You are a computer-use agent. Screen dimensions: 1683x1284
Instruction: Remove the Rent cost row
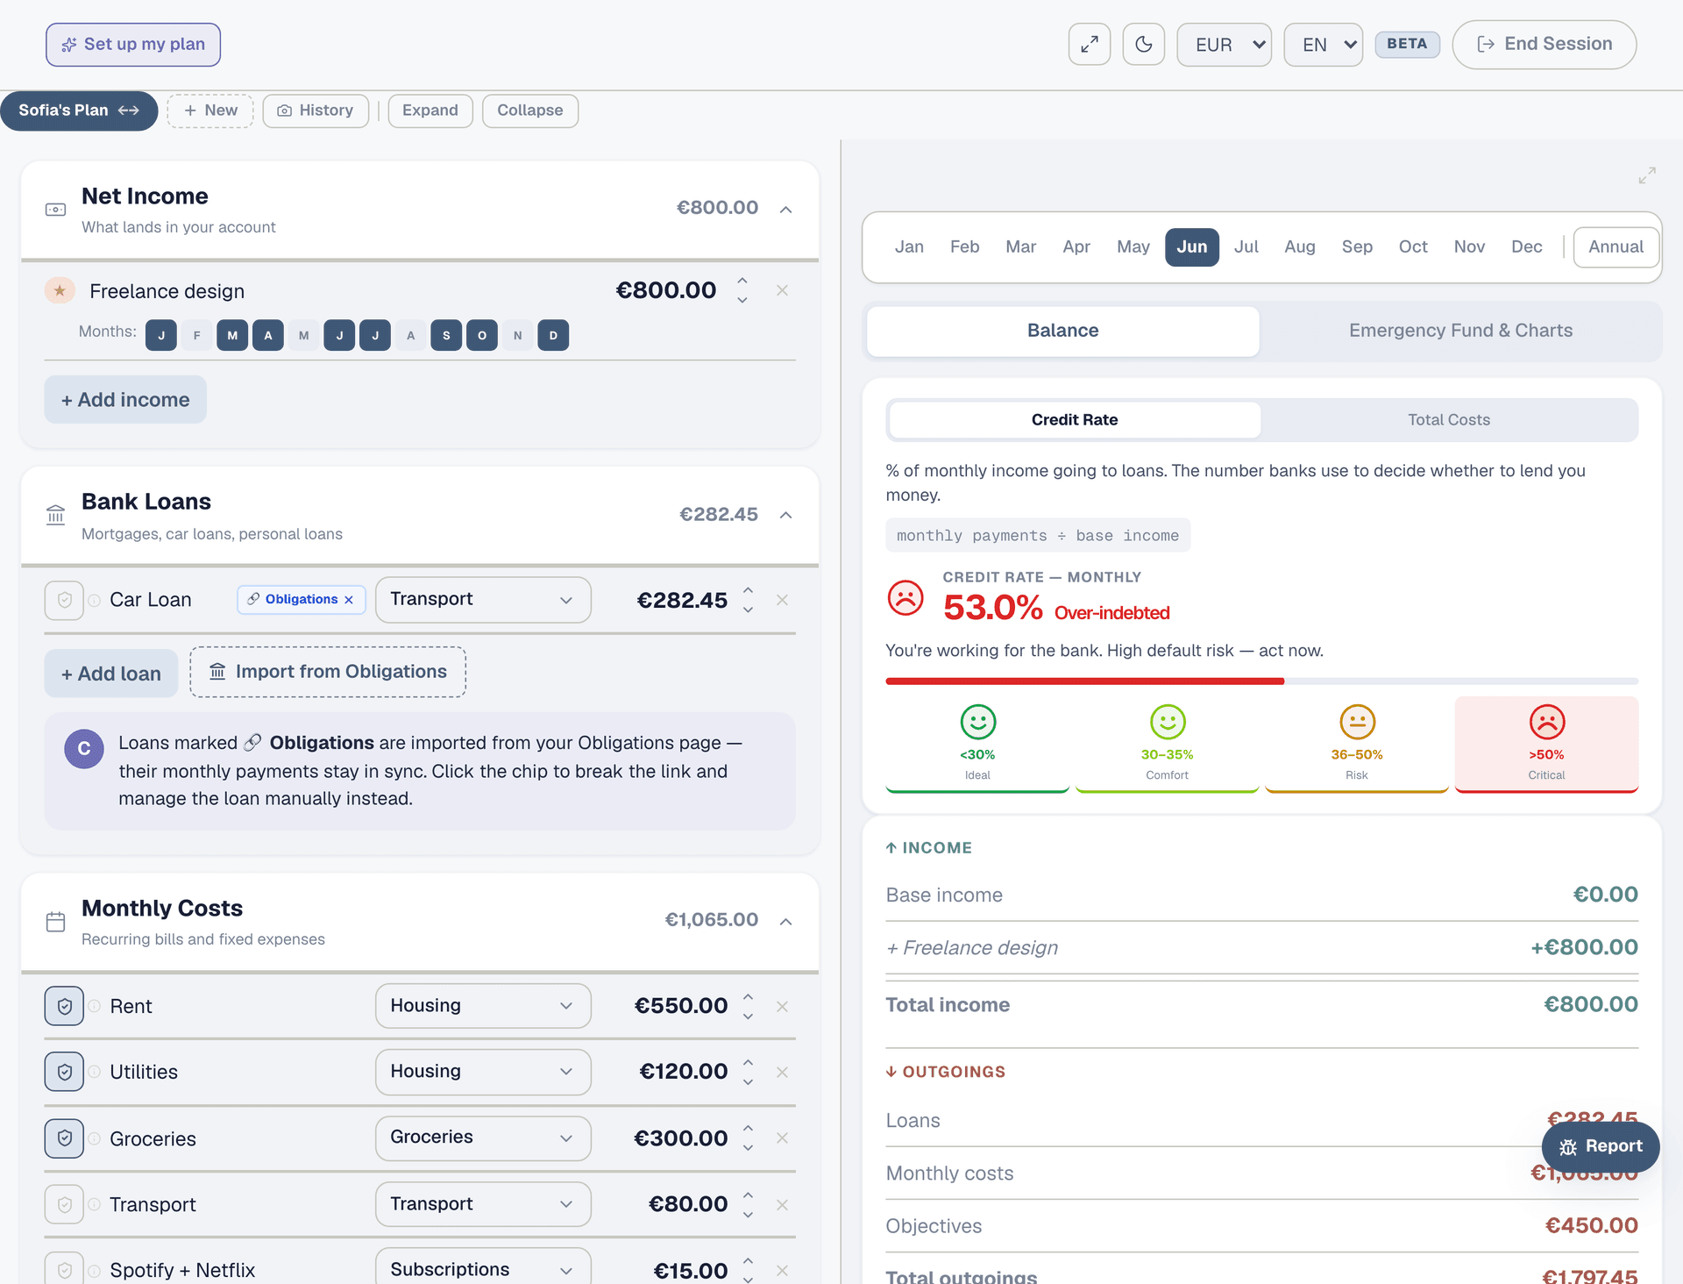tap(782, 1007)
